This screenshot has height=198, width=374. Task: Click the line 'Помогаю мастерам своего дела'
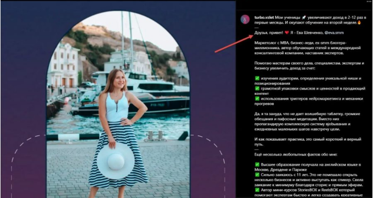(x=309, y=63)
